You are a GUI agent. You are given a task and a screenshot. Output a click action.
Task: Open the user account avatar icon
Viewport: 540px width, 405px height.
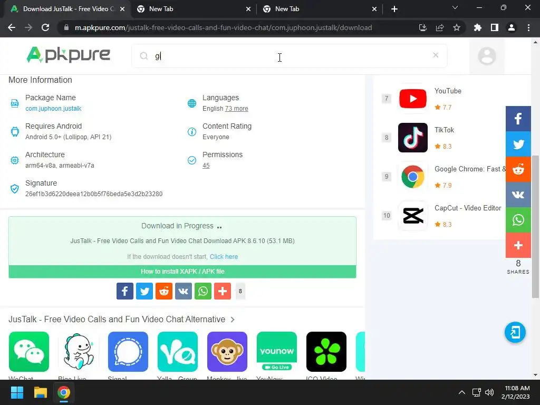(x=487, y=56)
